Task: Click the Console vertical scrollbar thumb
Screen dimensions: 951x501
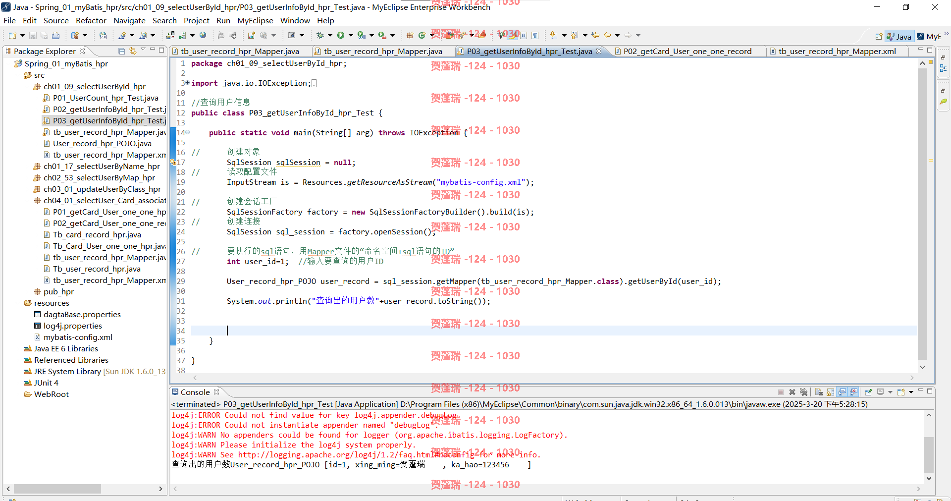Action: point(929,455)
